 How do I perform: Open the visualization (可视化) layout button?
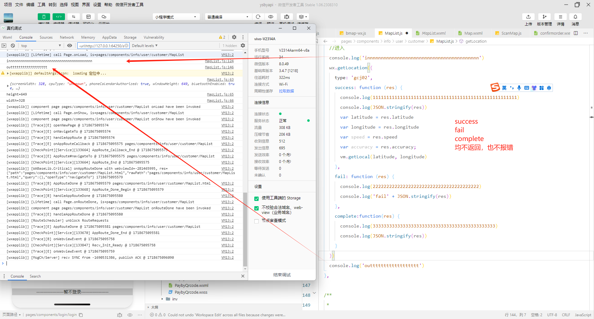88,17
